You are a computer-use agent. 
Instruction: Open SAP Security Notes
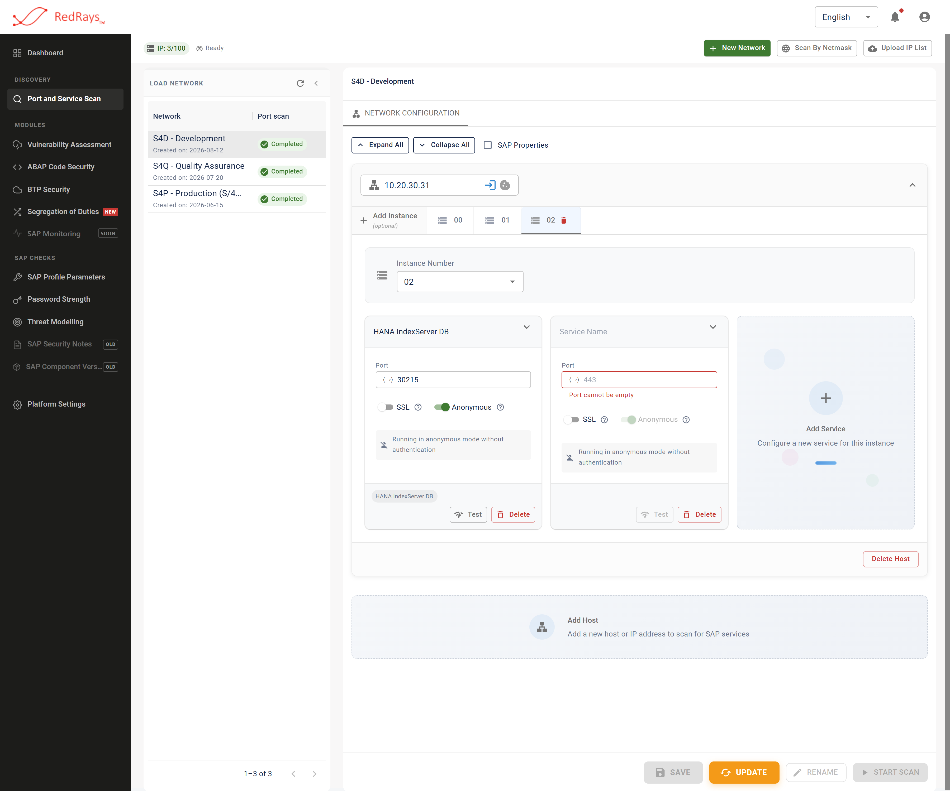pyautogui.click(x=65, y=344)
